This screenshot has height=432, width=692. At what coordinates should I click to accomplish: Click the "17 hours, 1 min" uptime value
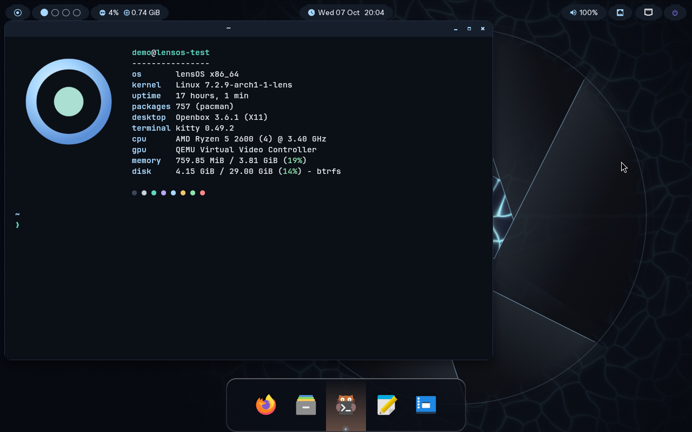pos(212,96)
